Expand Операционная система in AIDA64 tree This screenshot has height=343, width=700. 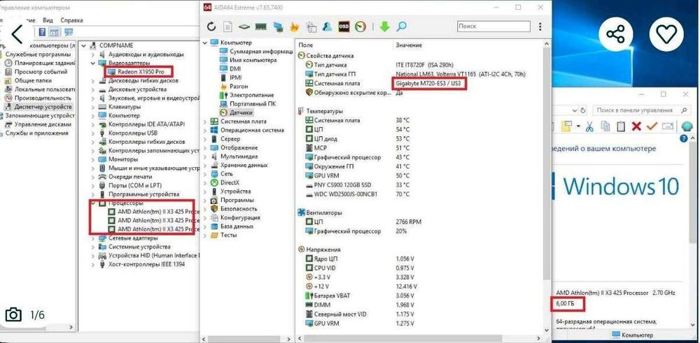point(205,130)
